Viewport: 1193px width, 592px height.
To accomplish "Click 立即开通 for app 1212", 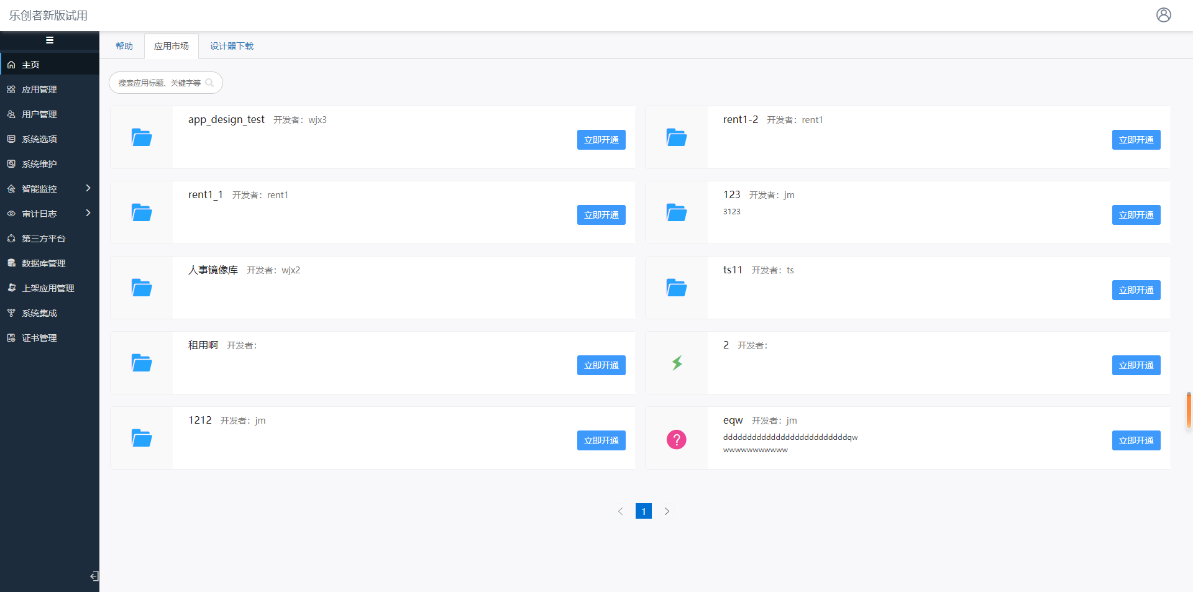I will [x=601, y=440].
